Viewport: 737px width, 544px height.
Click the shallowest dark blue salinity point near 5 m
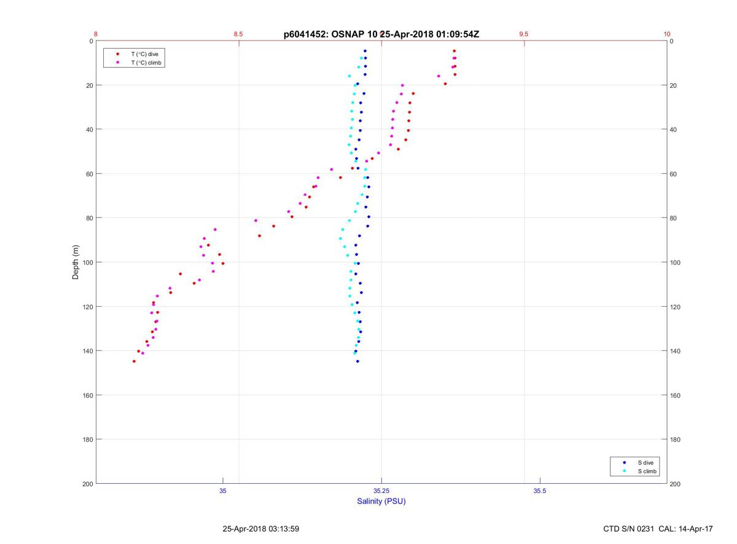tap(365, 51)
